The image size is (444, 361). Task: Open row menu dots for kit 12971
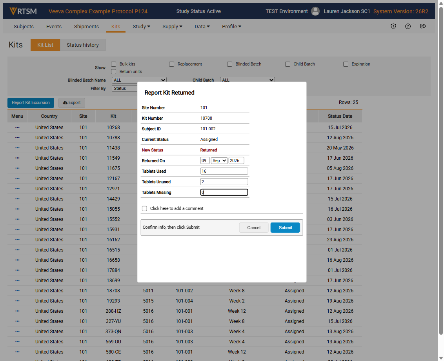pyautogui.click(x=17, y=189)
